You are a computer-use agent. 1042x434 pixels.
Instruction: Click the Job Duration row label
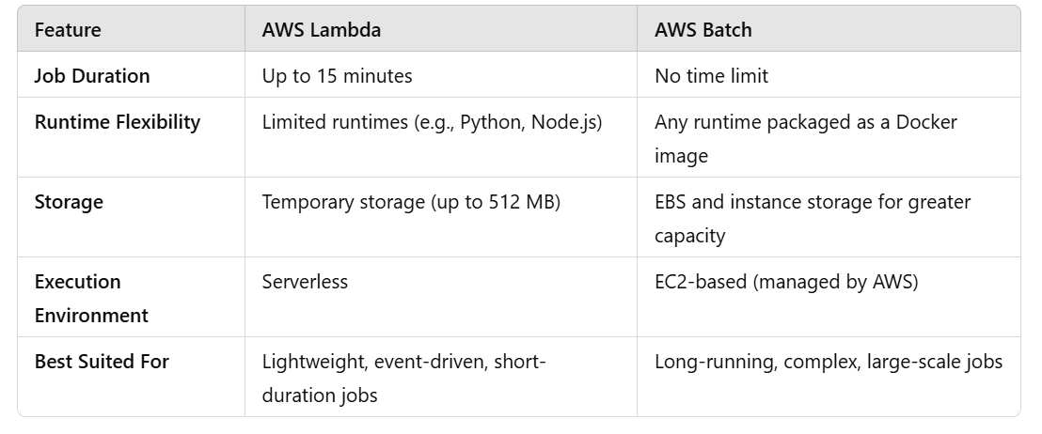click(x=92, y=76)
